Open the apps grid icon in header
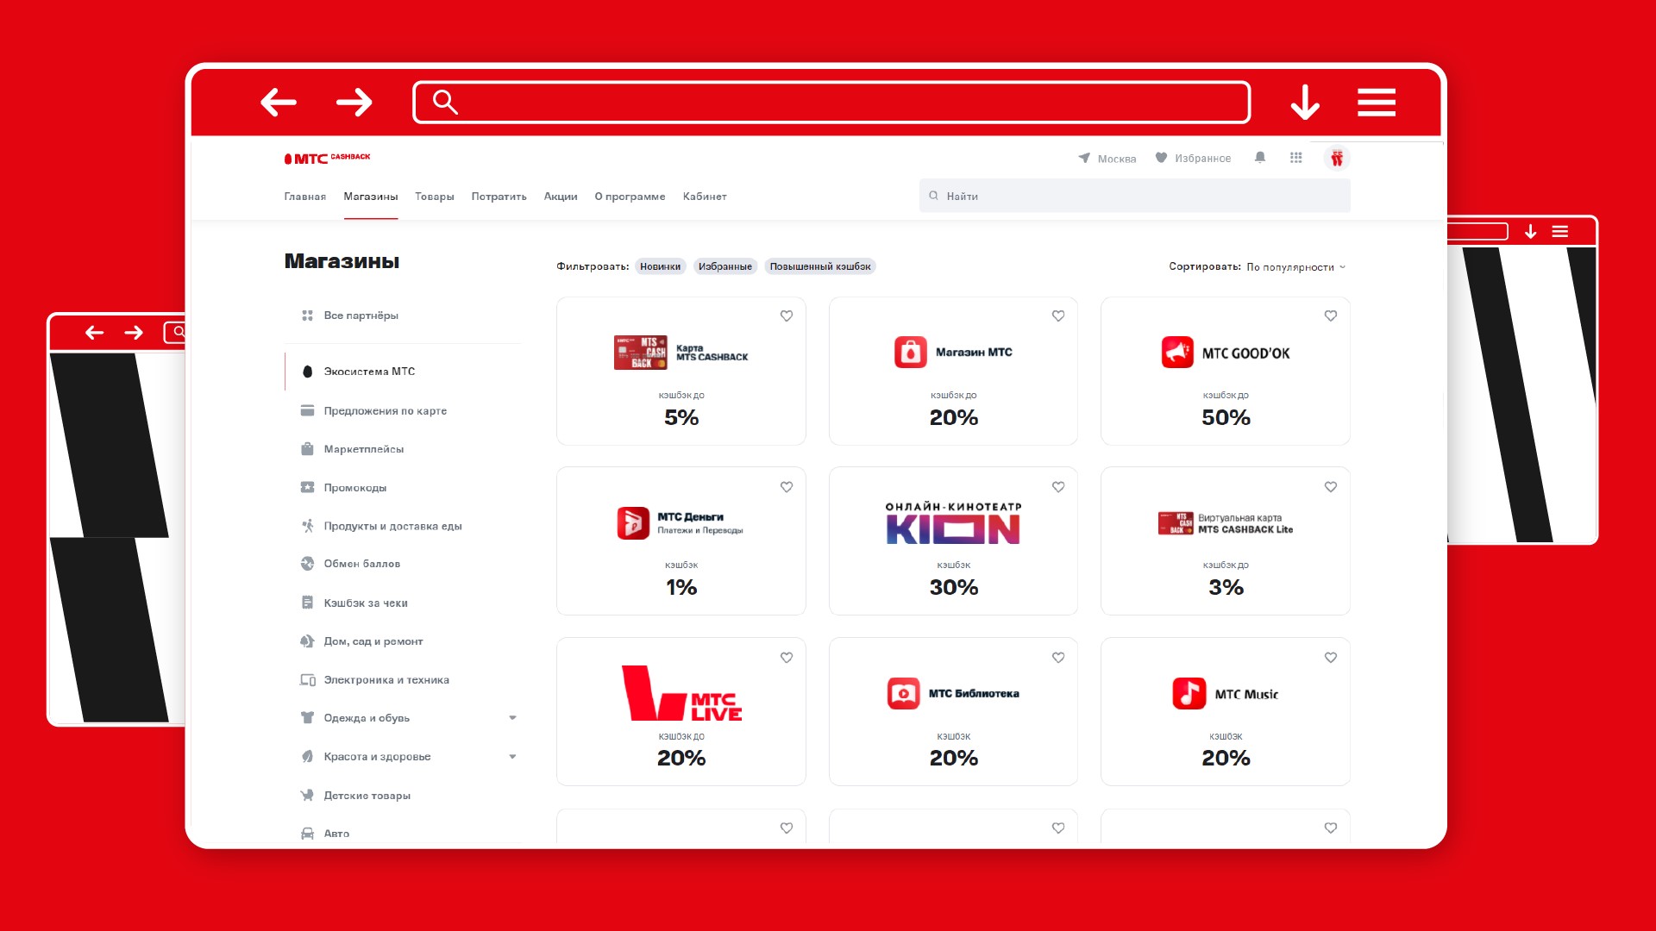This screenshot has height=931, width=1656. (1295, 158)
